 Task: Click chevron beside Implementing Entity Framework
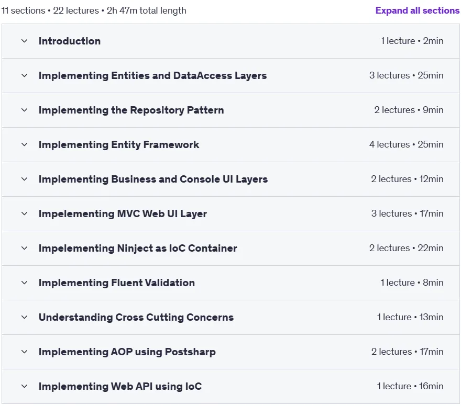coord(25,145)
